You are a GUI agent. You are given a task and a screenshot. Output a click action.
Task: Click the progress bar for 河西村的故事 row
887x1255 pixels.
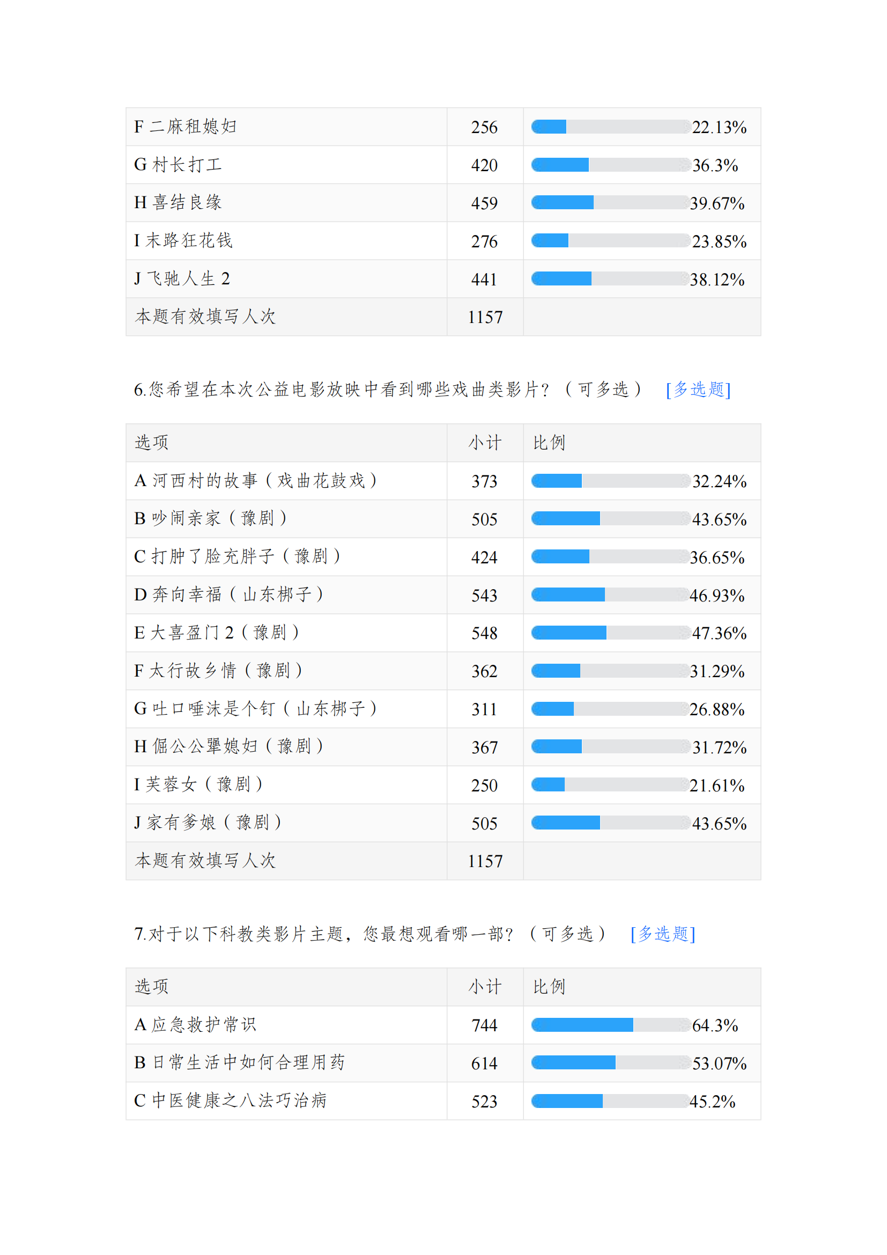[x=610, y=481]
